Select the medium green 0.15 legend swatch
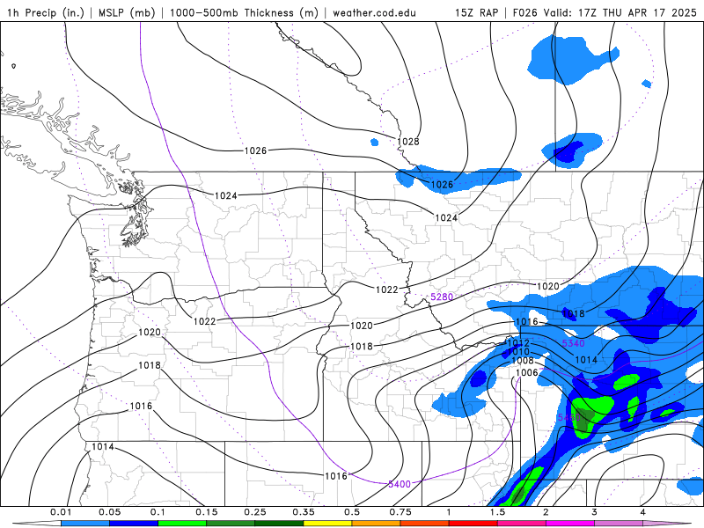The height and width of the screenshot is (528, 704). (x=231, y=524)
